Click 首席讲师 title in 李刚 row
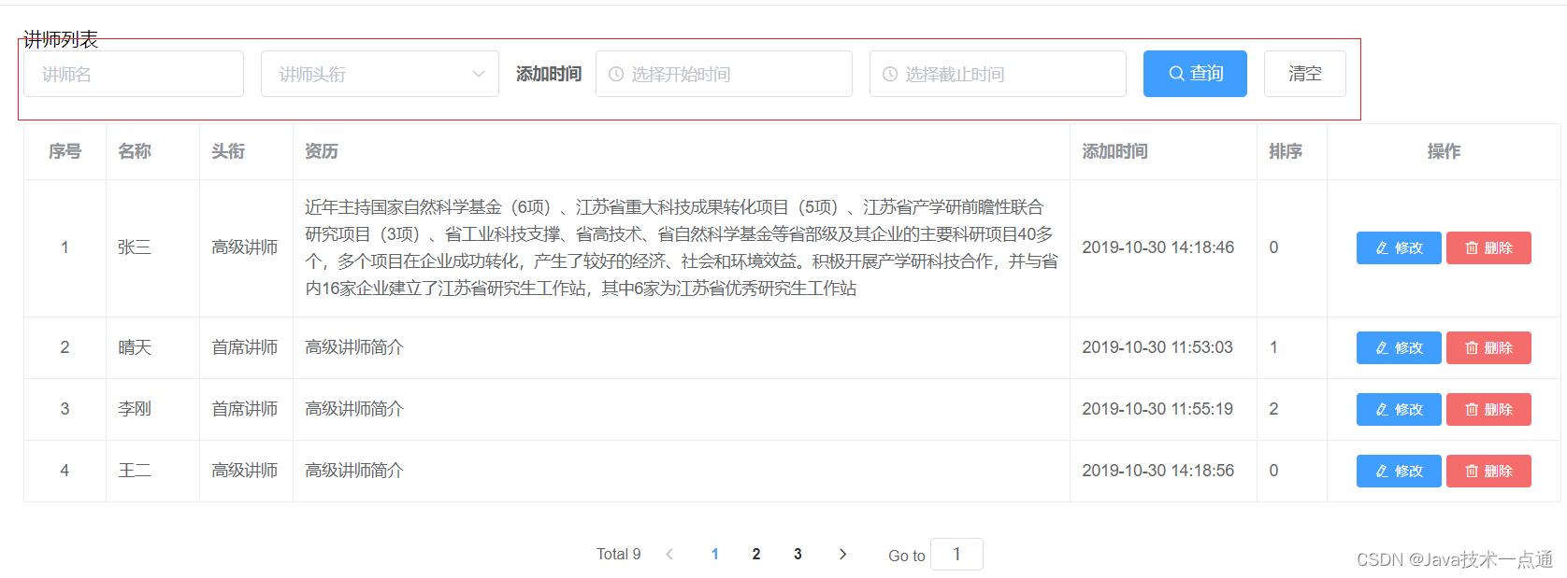 point(245,409)
